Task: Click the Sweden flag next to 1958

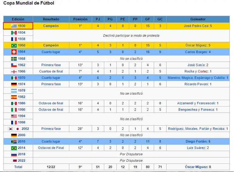Action: 14,59
